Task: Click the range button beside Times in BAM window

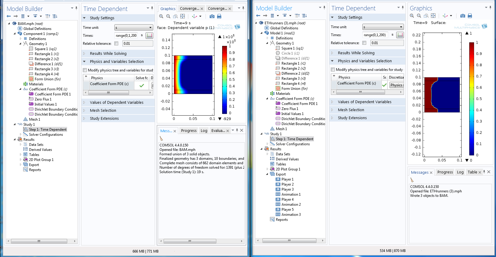Action: tap(149, 36)
